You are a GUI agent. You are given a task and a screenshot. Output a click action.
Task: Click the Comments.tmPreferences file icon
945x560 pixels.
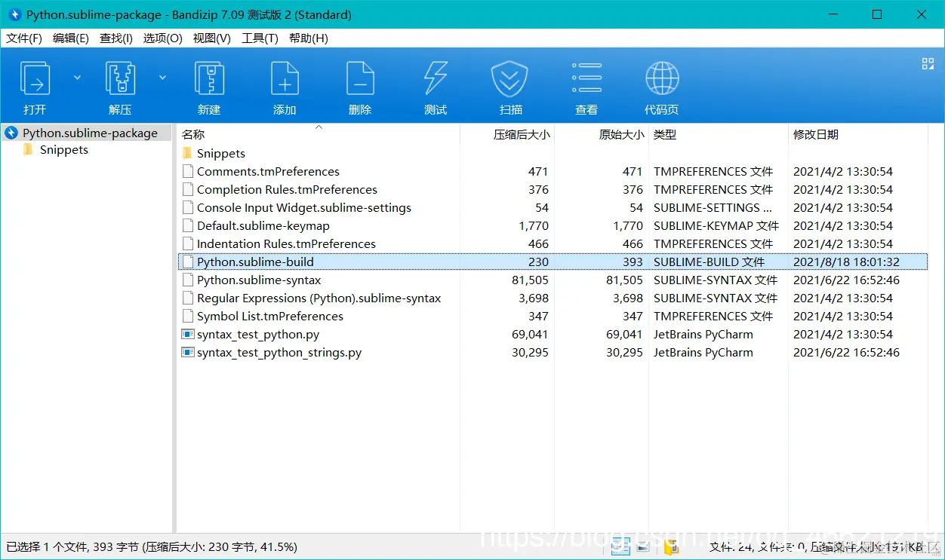coord(188,171)
